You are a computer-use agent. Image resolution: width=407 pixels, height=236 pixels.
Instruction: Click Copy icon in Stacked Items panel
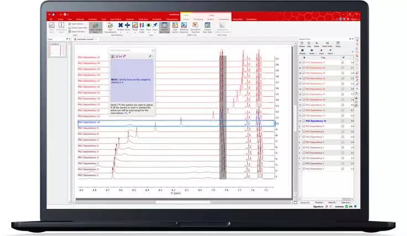click(x=309, y=43)
